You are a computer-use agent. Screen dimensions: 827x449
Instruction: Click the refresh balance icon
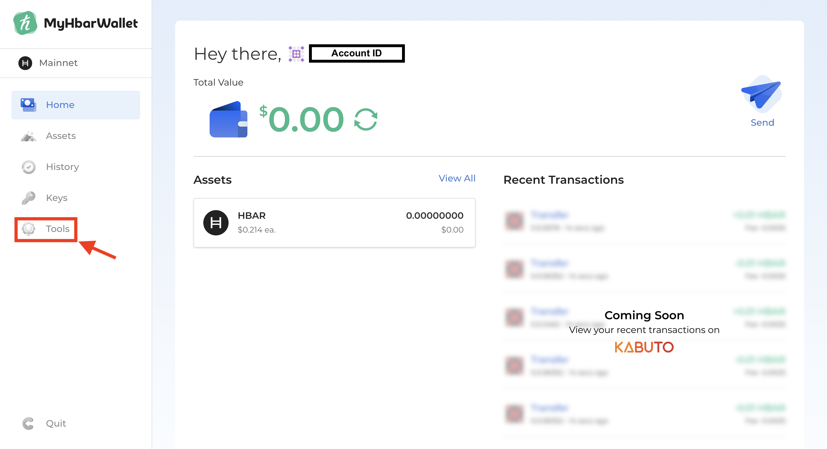pyautogui.click(x=366, y=119)
